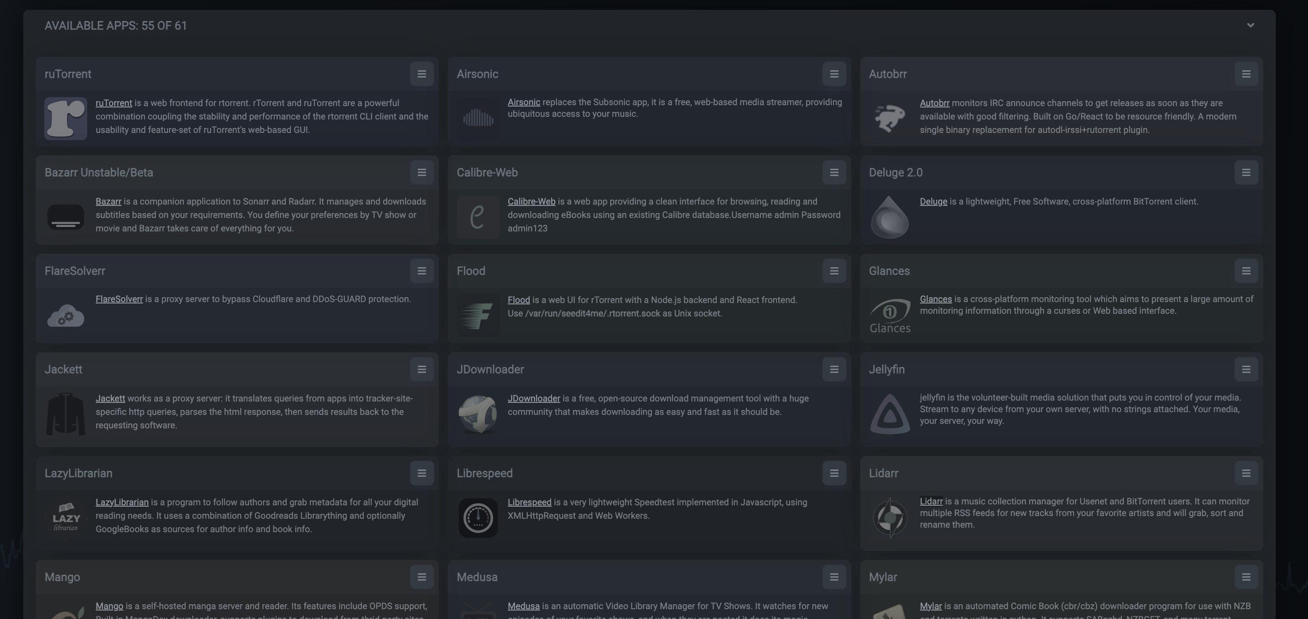This screenshot has width=1308, height=619.
Task: Click the Glances eye logo
Action: (x=890, y=315)
